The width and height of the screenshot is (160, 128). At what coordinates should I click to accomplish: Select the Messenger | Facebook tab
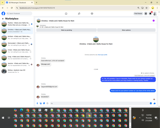click(20, 3)
